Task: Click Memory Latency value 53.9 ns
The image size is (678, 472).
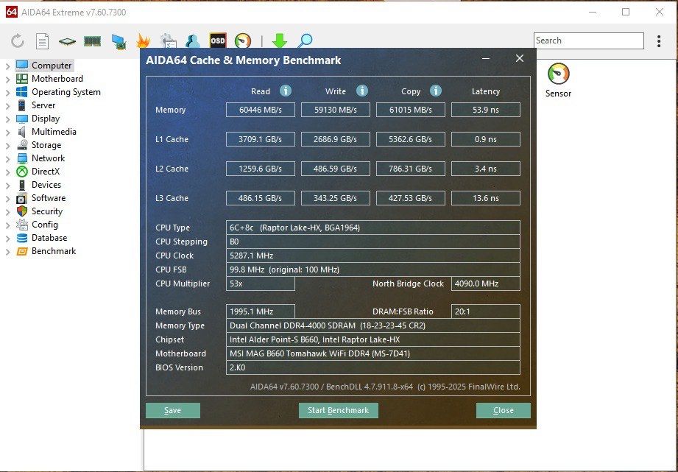Action: click(x=486, y=110)
